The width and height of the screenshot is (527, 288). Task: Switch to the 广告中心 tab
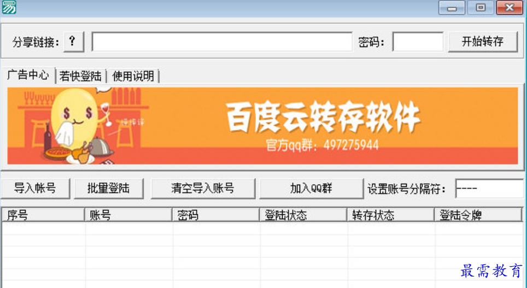click(x=28, y=75)
